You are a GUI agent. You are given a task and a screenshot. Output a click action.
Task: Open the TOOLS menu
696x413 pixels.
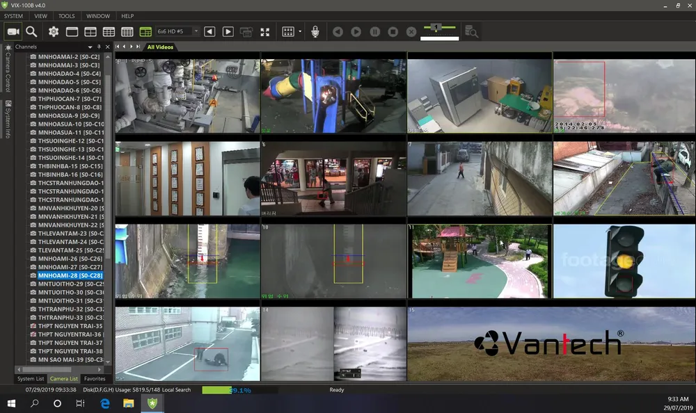(x=67, y=15)
